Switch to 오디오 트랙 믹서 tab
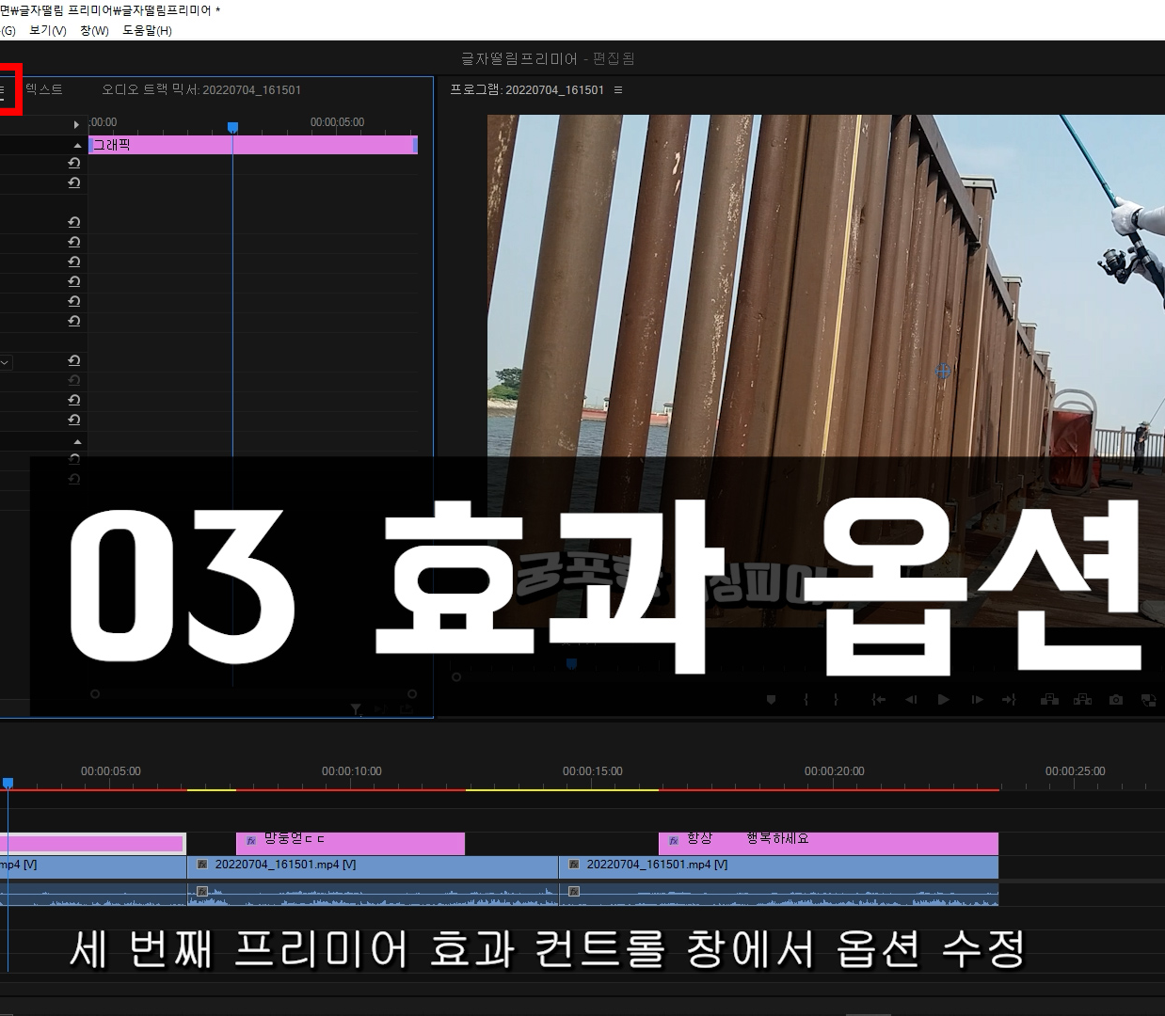 pyautogui.click(x=201, y=89)
